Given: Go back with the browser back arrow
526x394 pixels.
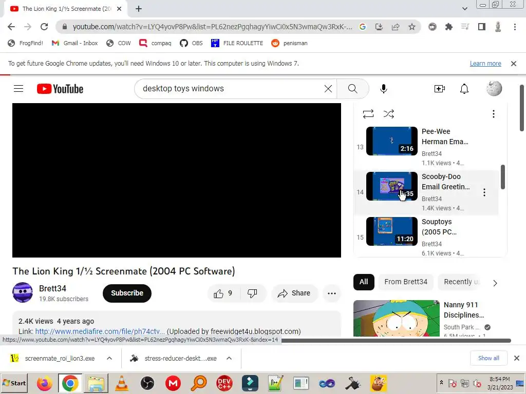Looking at the screenshot, I should coord(11,27).
